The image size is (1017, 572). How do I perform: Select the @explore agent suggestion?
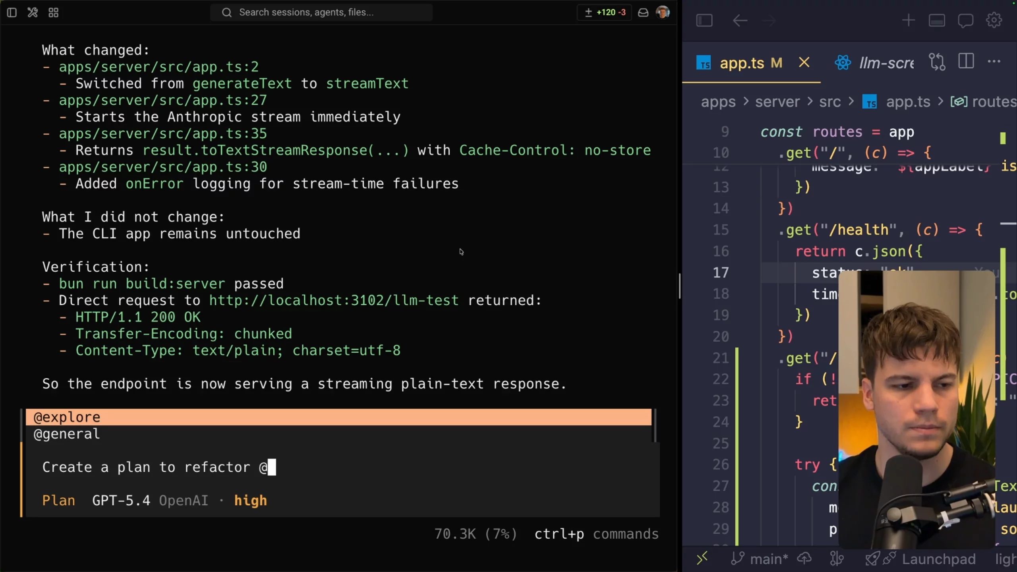(x=338, y=417)
